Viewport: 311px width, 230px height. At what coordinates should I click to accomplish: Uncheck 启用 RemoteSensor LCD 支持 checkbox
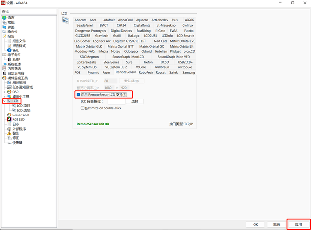pos(78,95)
